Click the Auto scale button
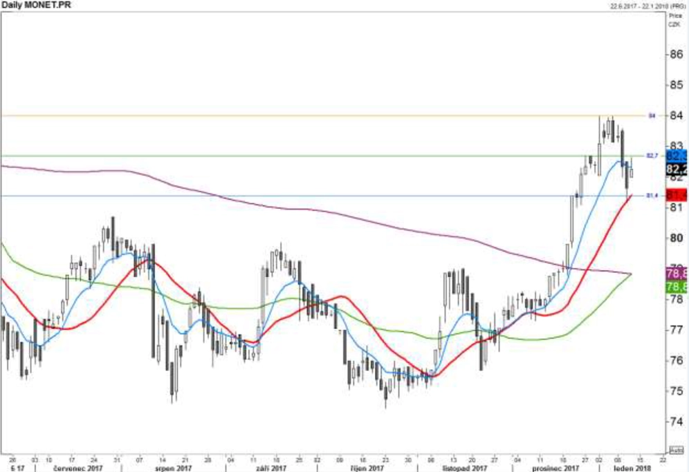 click(677, 450)
